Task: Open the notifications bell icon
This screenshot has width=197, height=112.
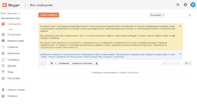Action: pyautogui.click(x=185, y=5)
